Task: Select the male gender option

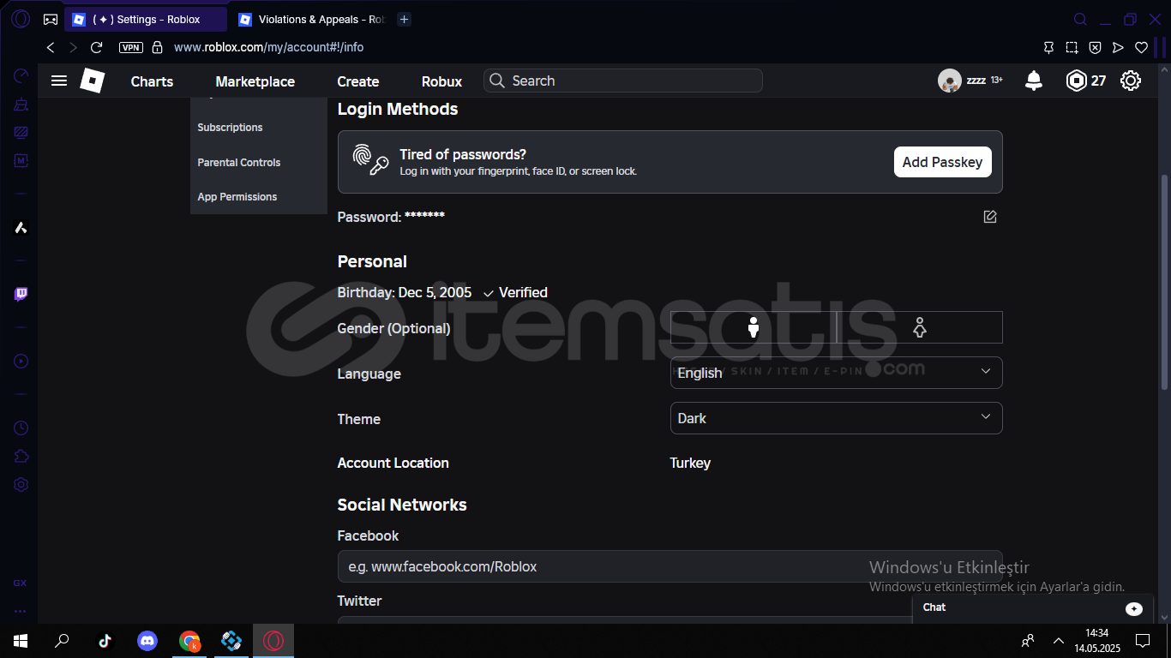Action: coord(754,327)
